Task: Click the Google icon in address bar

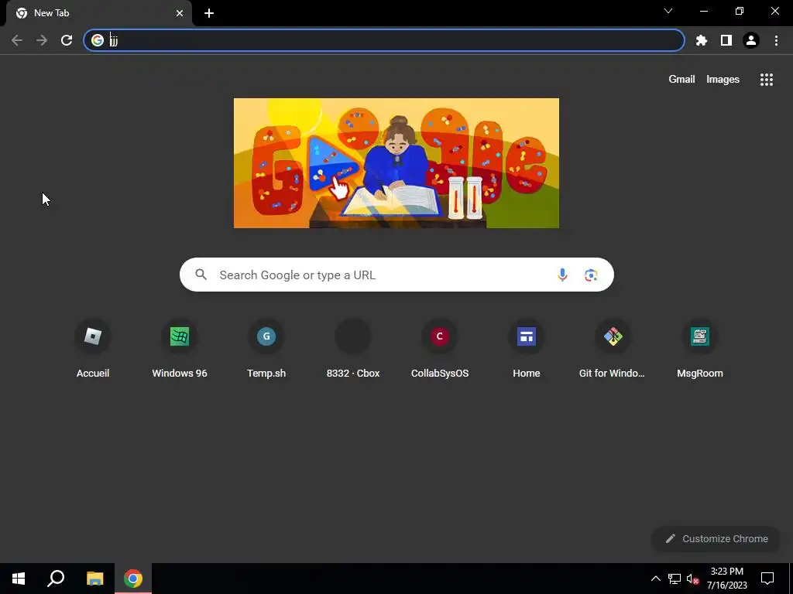Action: [x=98, y=40]
